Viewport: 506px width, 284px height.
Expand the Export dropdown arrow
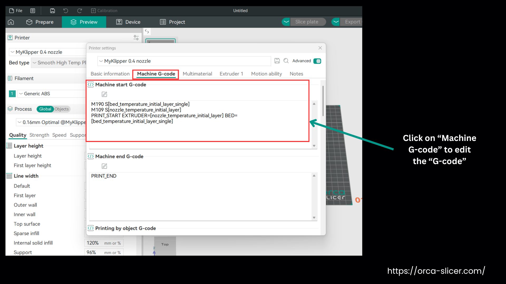[x=336, y=22]
